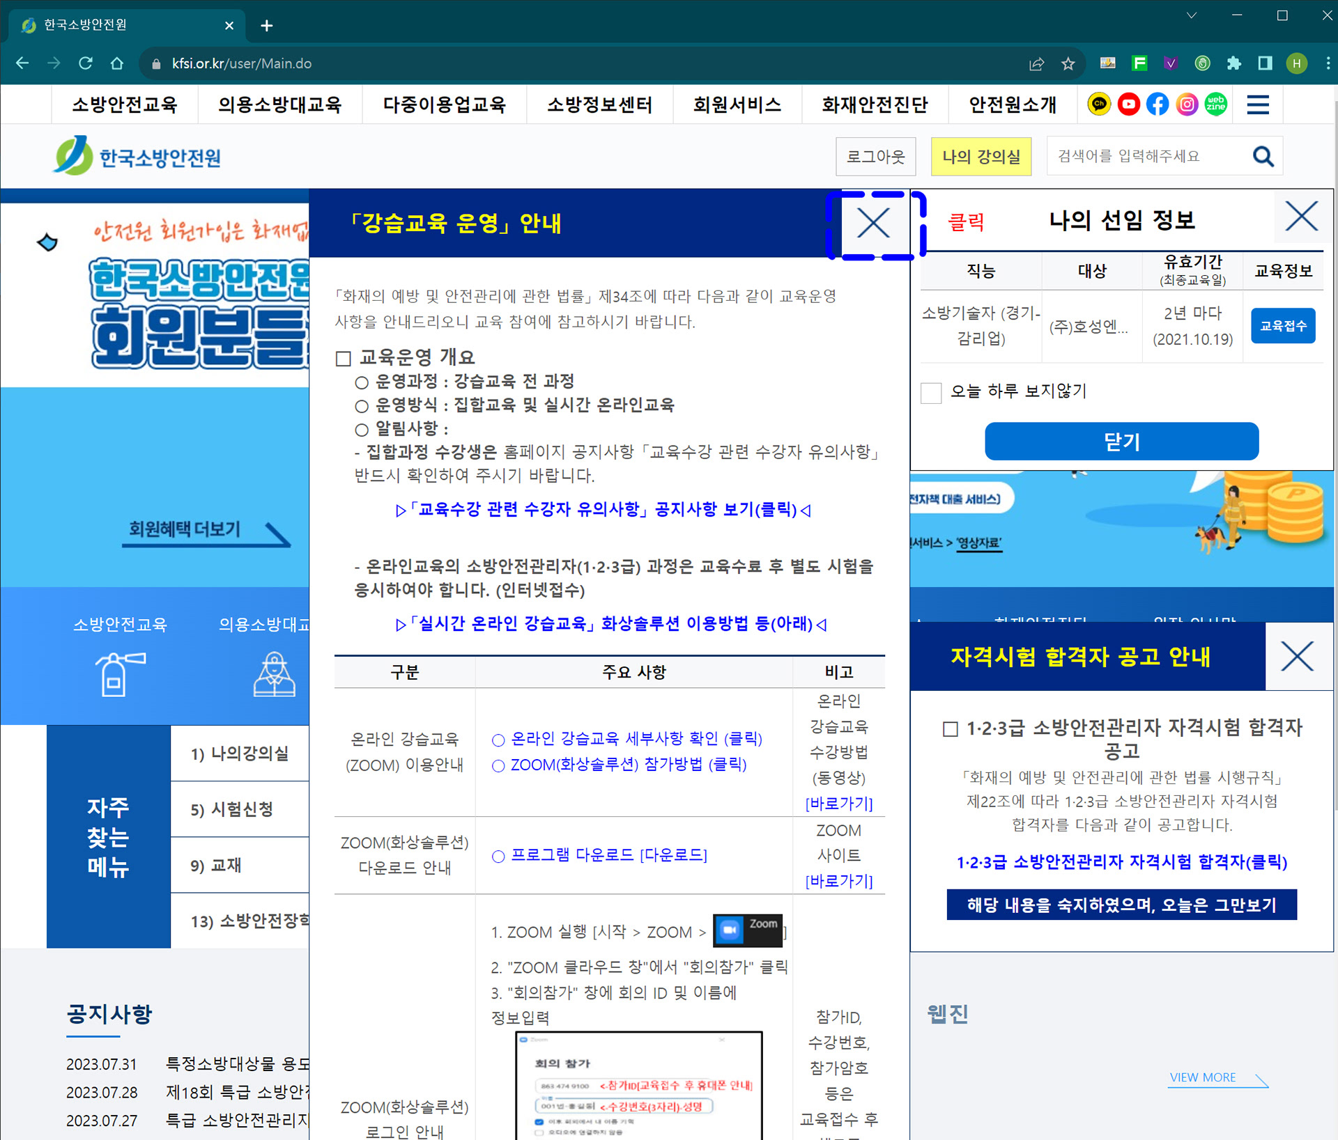Click the yellow 나의 강의실 button
This screenshot has height=1140, width=1338.
click(x=981, y=157)
